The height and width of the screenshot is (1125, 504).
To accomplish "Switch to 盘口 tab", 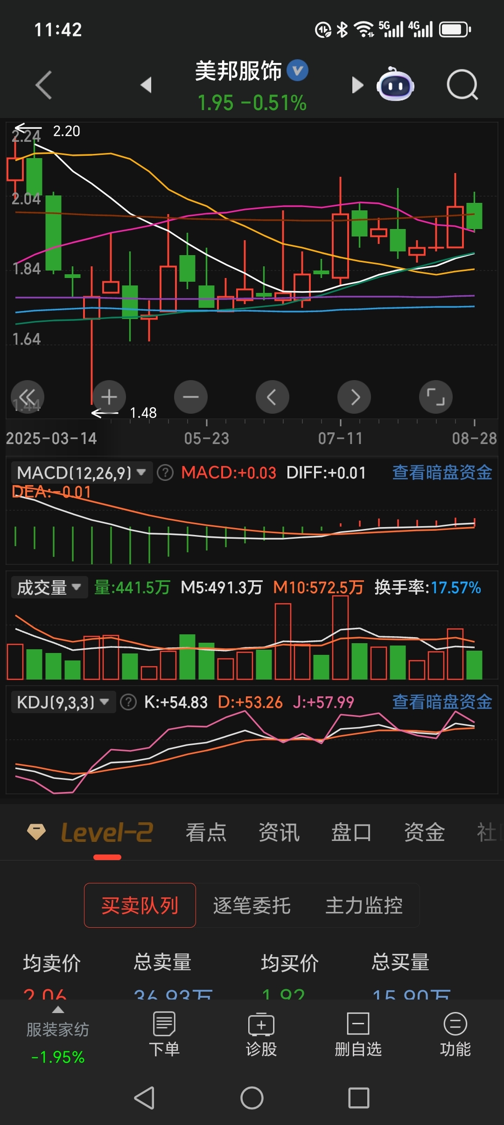I will coord(351,833).
